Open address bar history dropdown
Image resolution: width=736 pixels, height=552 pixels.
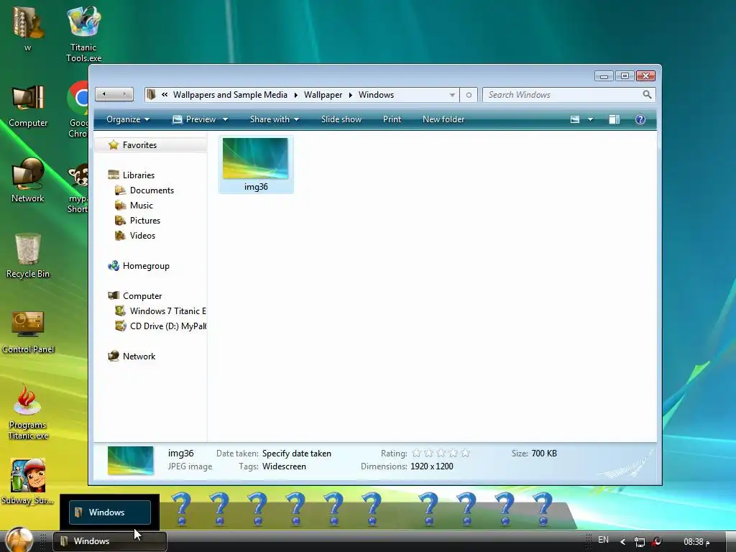(x=452, y=95)
